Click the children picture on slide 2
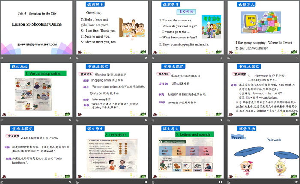 point(132,28)
